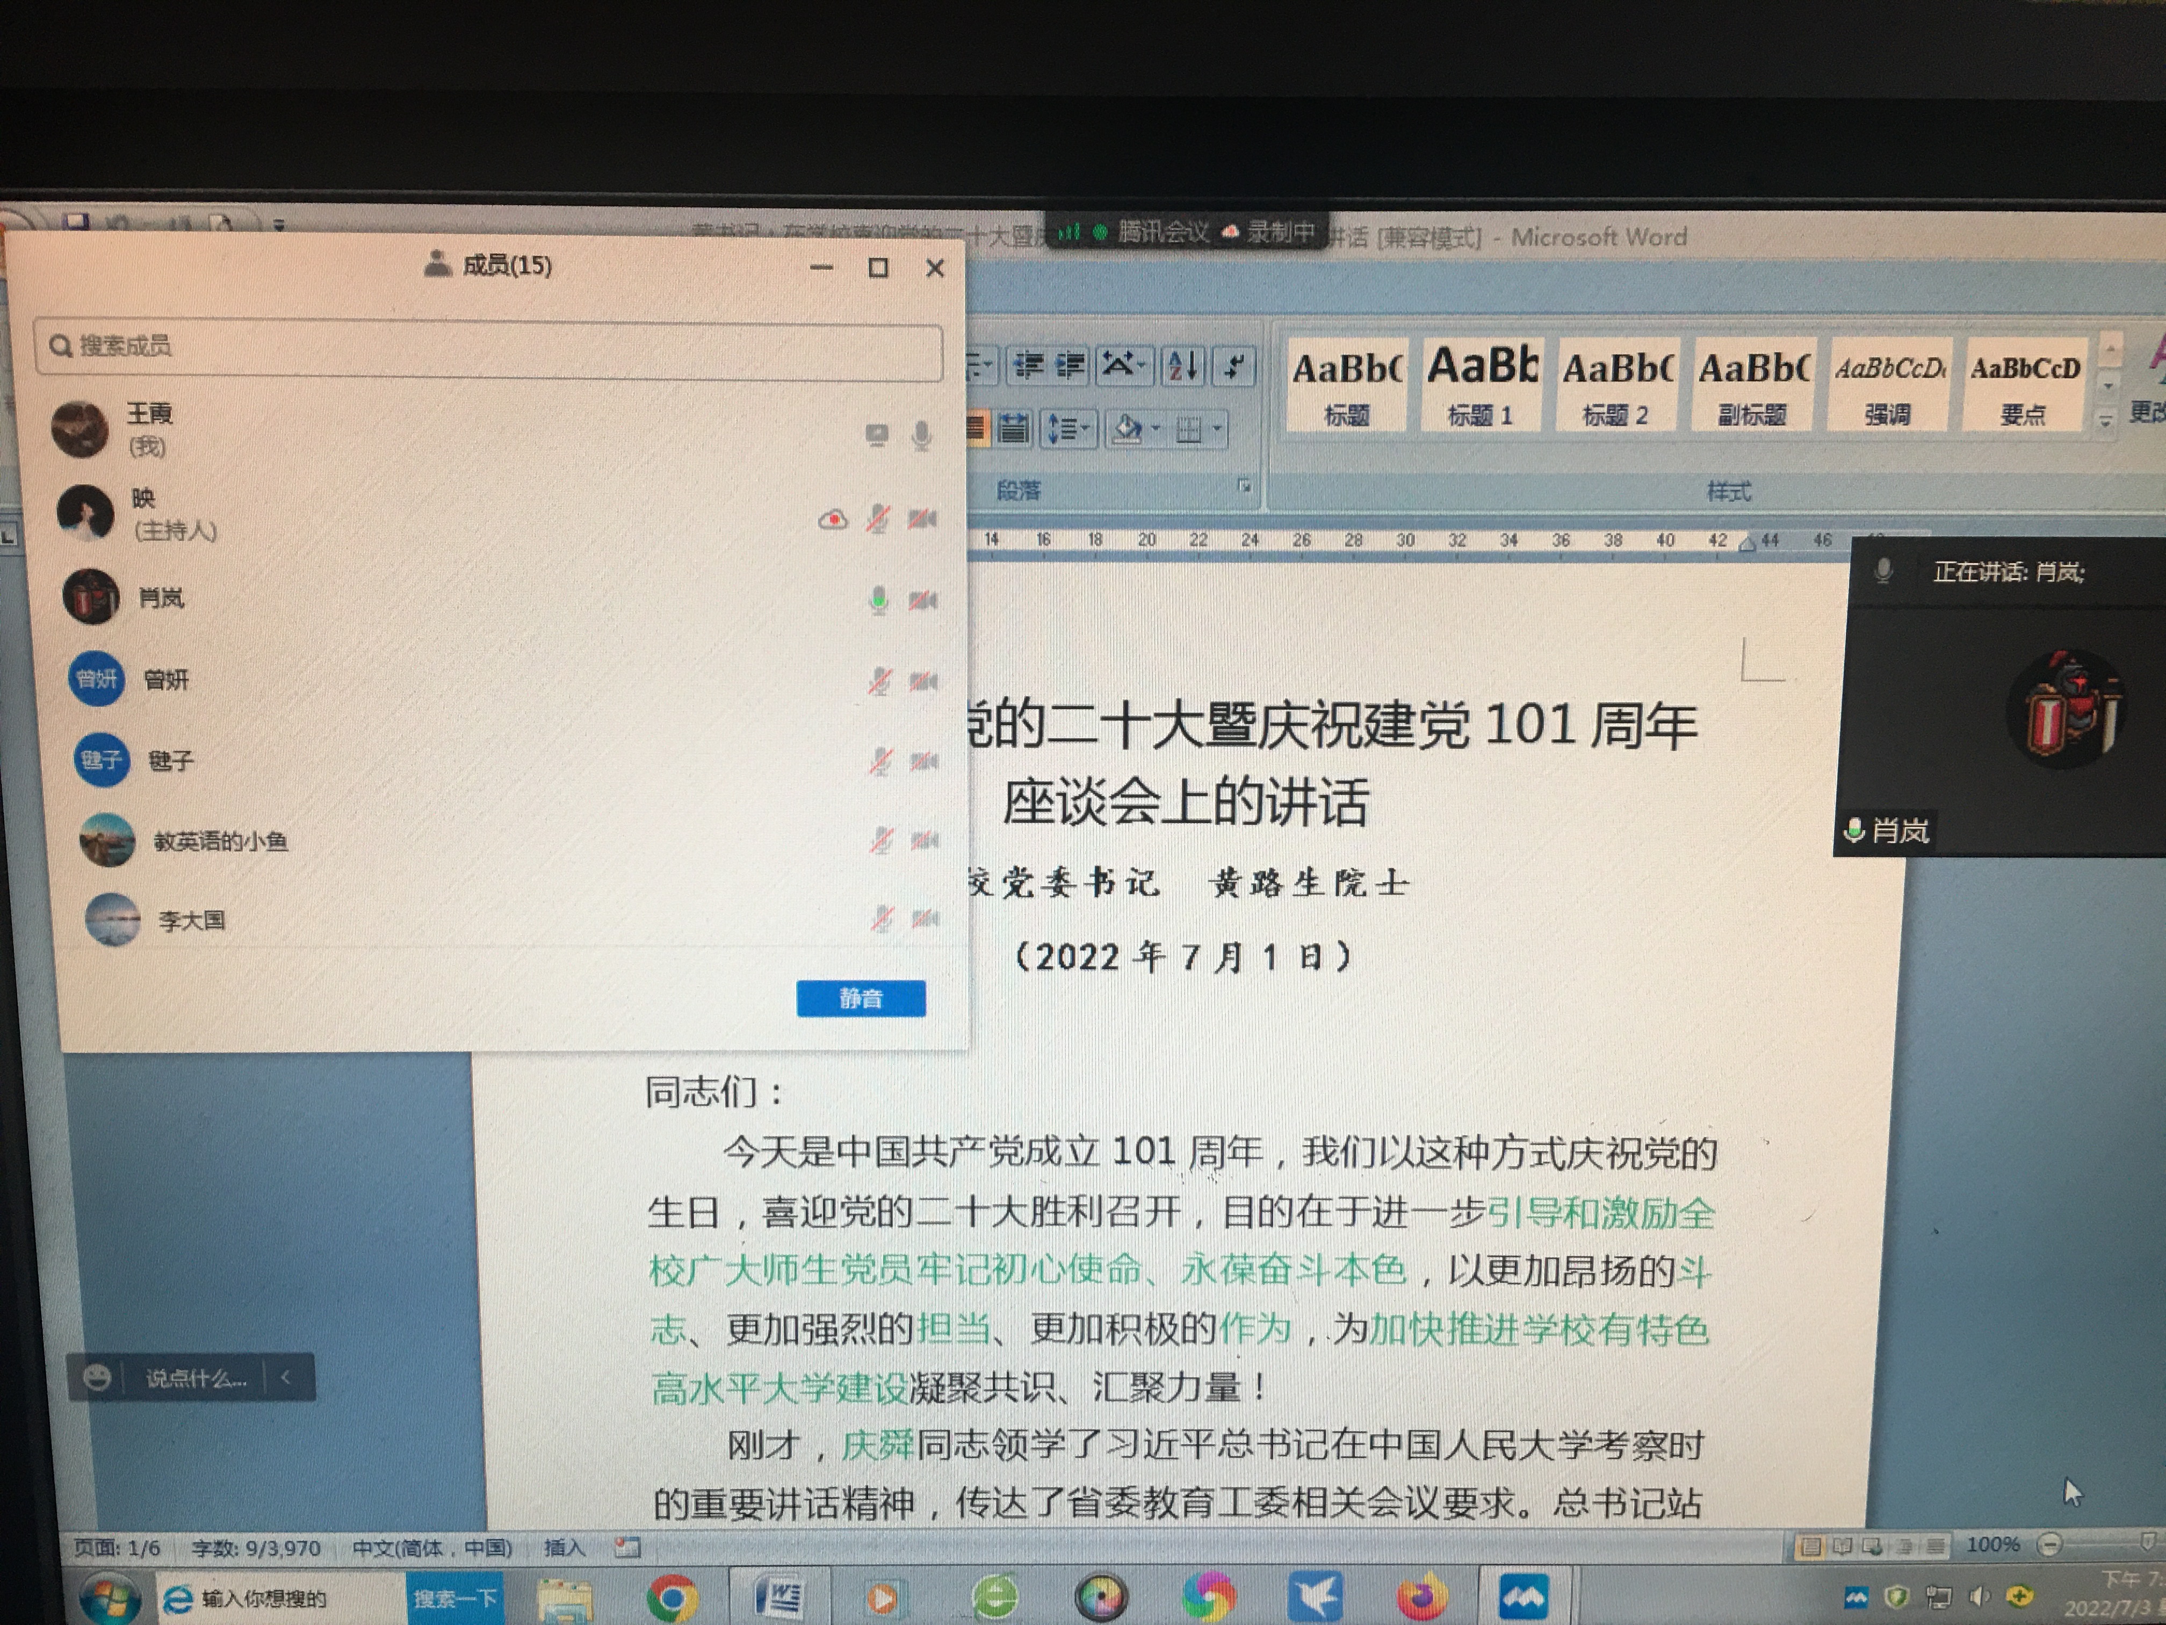Click the emoji icon in chat bar

[x=96, y=1378]
